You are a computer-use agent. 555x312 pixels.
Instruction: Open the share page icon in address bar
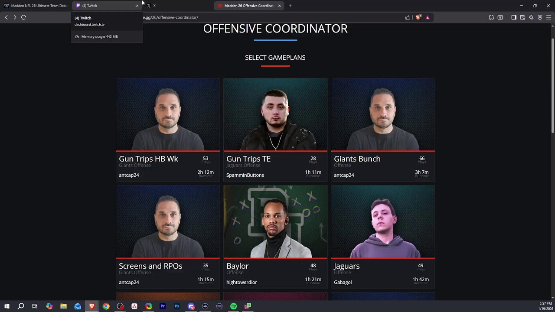coord(408,17)
